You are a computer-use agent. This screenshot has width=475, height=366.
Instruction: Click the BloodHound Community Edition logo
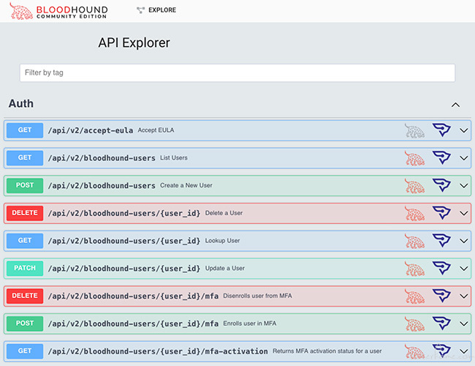58,11
